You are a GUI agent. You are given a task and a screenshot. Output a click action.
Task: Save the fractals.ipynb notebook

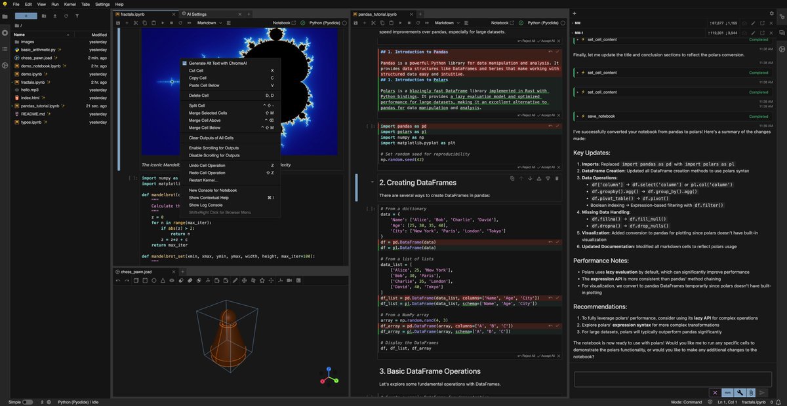click(x=118, y=23)
